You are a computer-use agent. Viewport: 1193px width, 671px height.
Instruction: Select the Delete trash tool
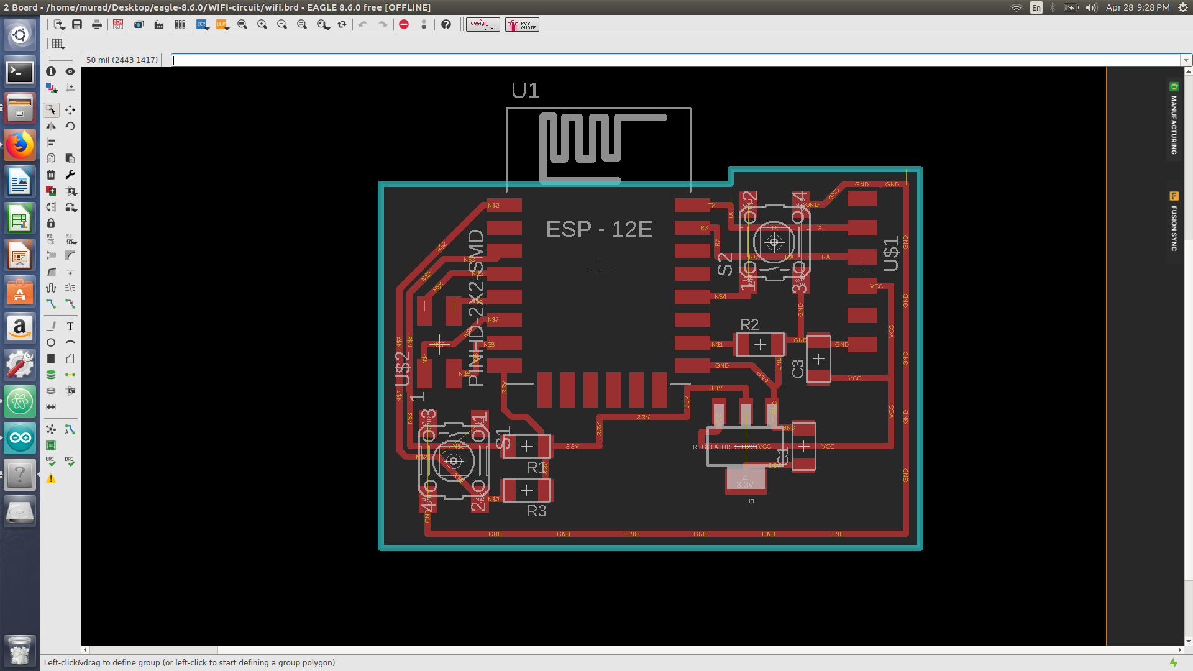(51, 175)
